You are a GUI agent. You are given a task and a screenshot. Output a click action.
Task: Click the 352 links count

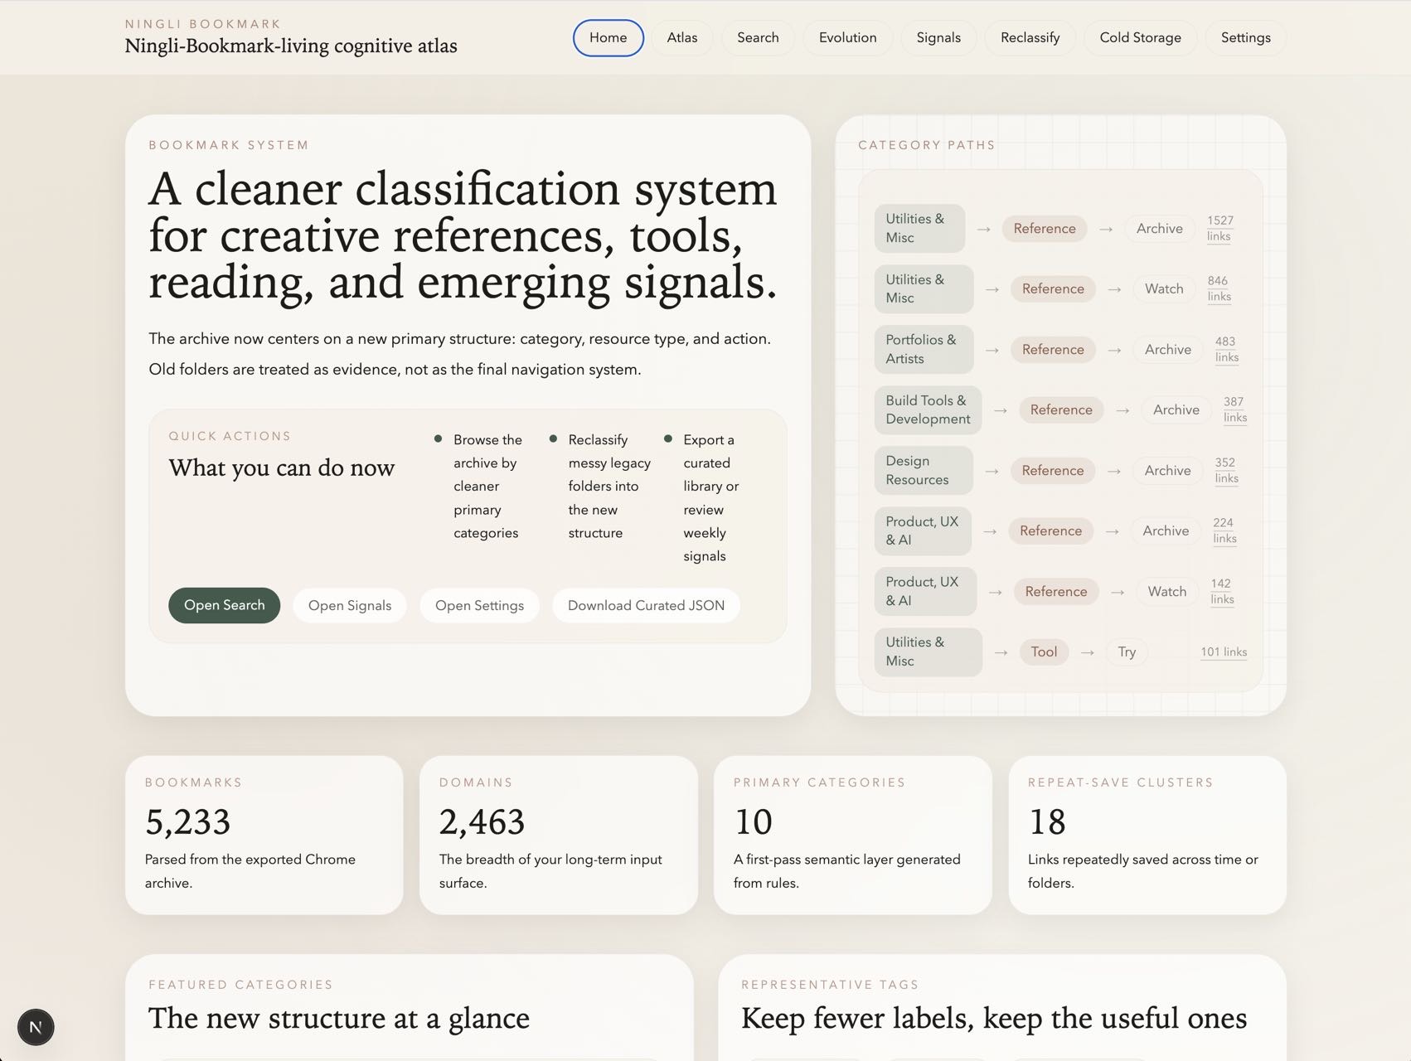[1226, 470]
